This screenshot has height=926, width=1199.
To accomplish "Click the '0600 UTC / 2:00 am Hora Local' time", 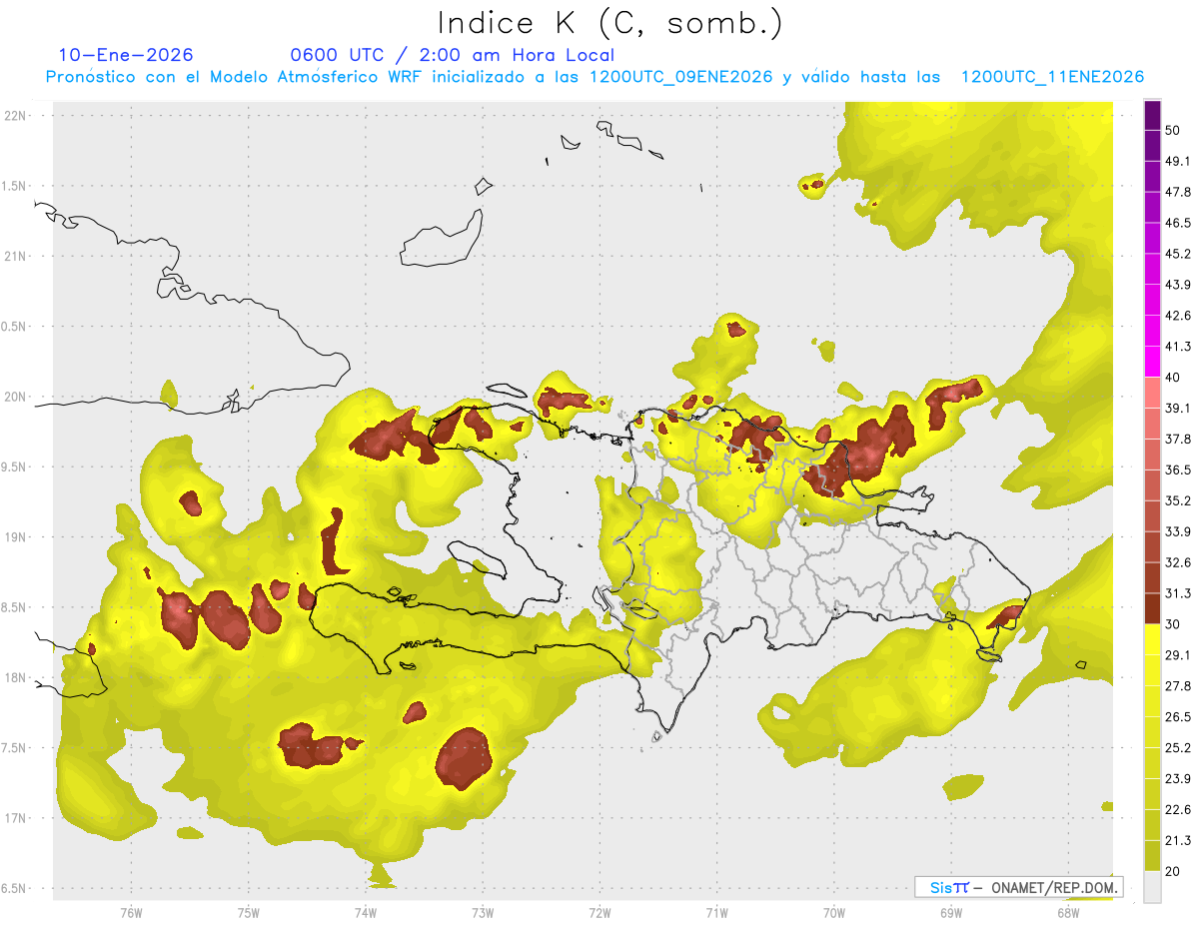I will click(452, 55).
